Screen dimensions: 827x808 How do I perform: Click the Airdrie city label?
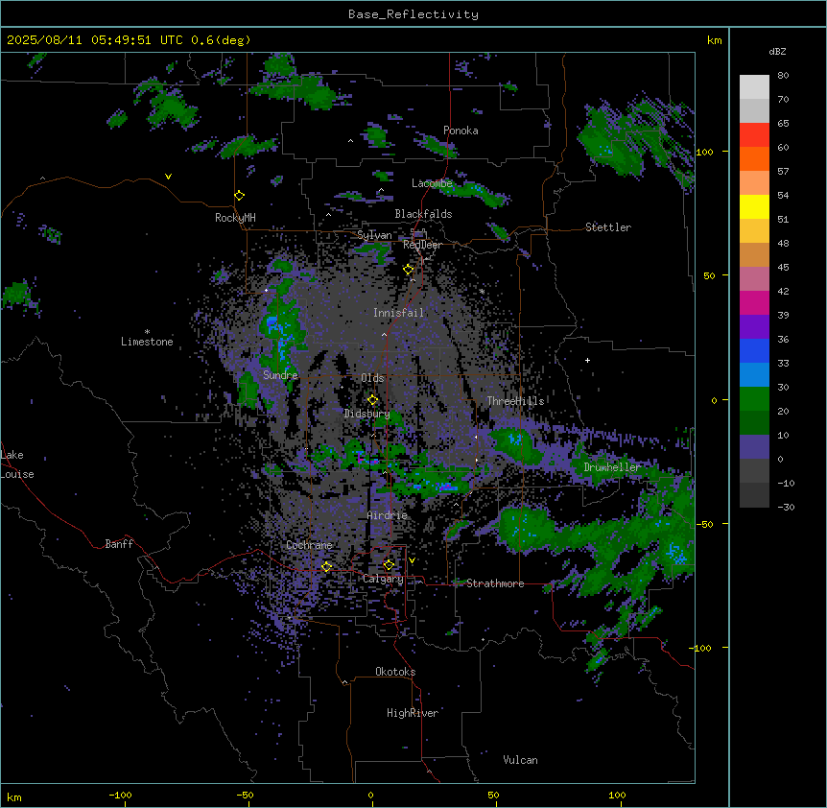[388, 515]
